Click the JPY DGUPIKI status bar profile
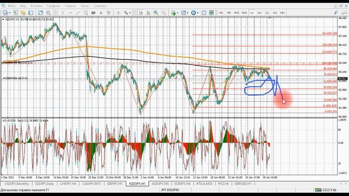This screenshot has width=349, height=196. 170,190
